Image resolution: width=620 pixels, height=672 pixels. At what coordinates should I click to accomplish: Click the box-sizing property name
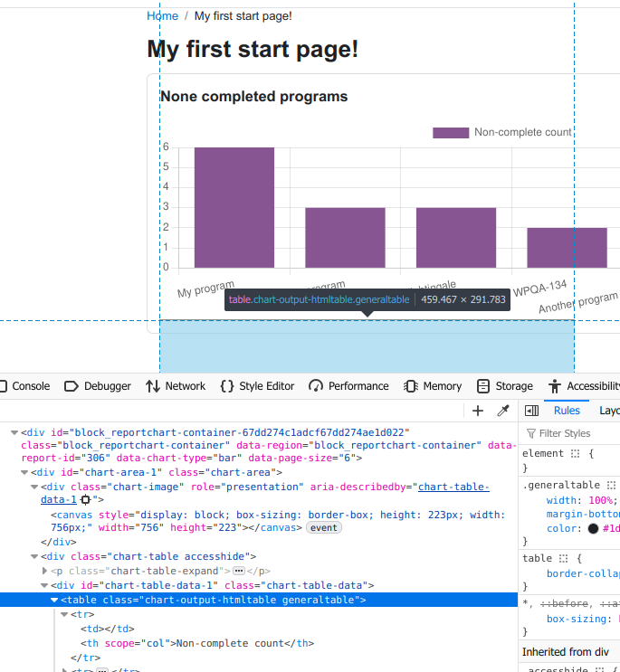(x=577, y=619)
